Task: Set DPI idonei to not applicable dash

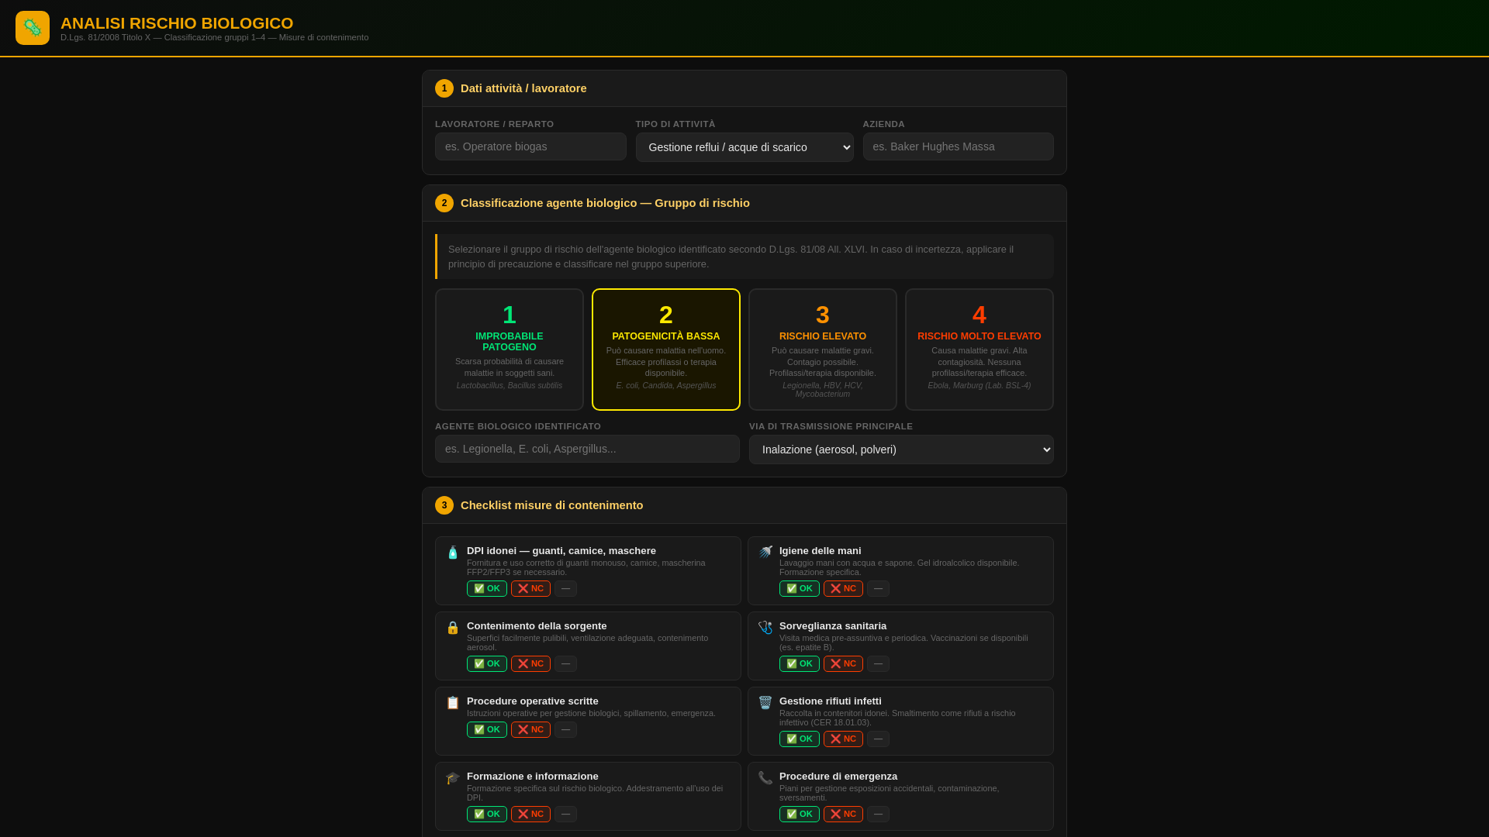Action: (565, 589)
